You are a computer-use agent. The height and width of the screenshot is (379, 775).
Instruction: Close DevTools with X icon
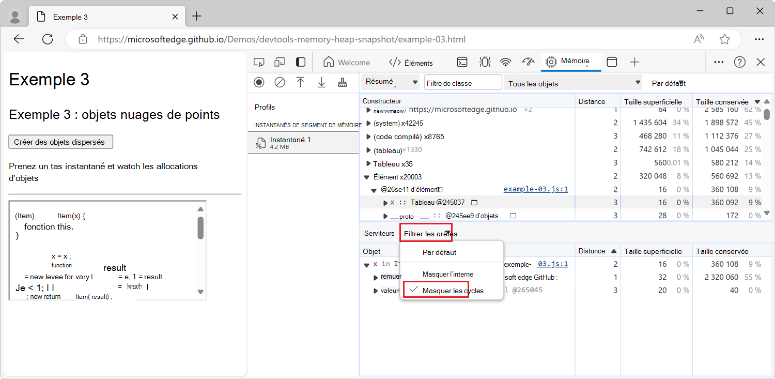(x=761, y=63)
